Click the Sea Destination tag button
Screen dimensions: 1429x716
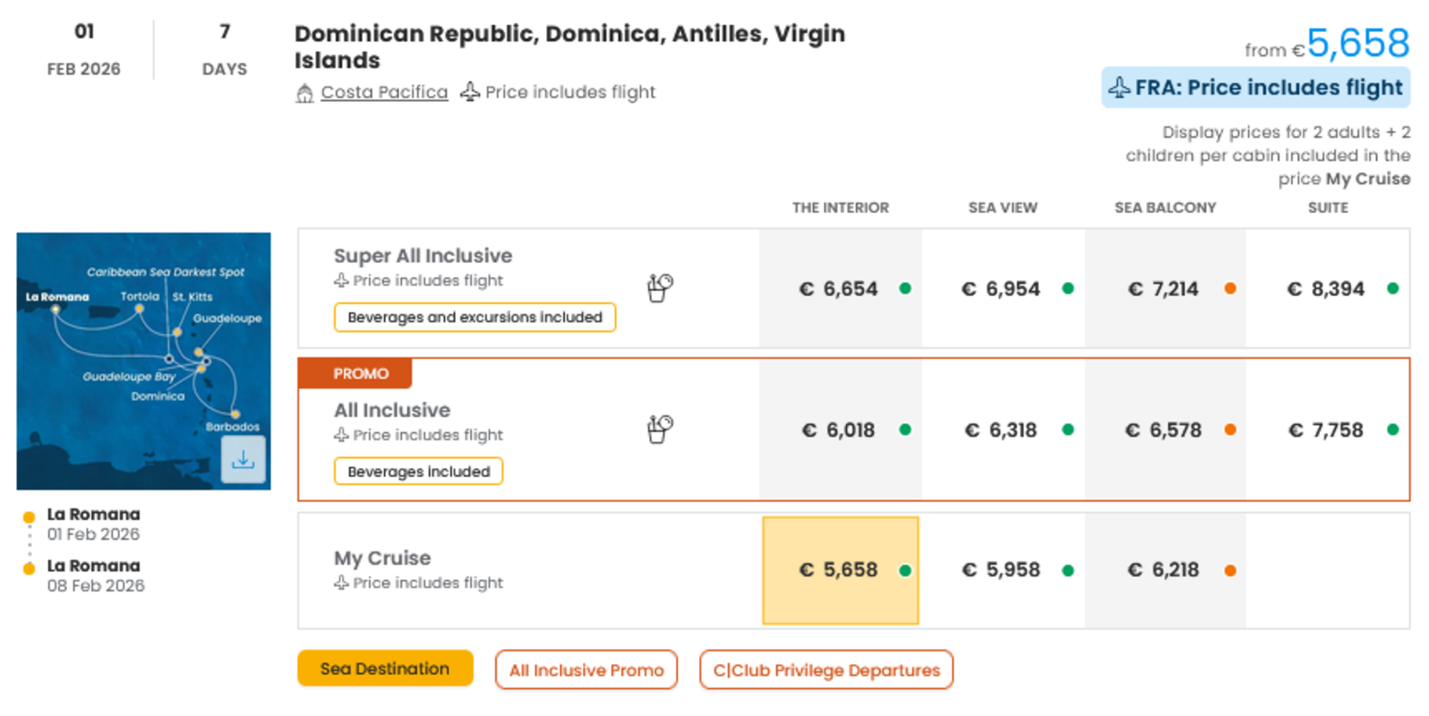point(385,669)
